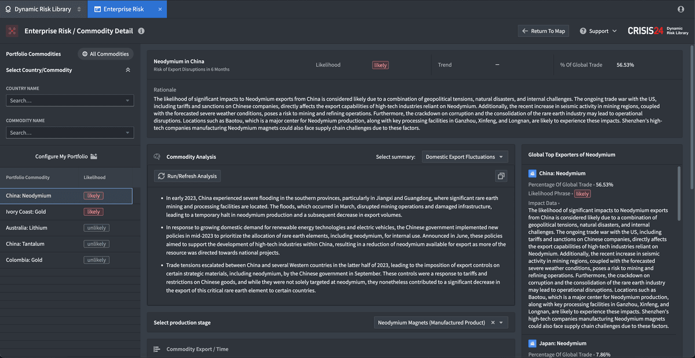Click the Neodymium in China title

(178, 61)
